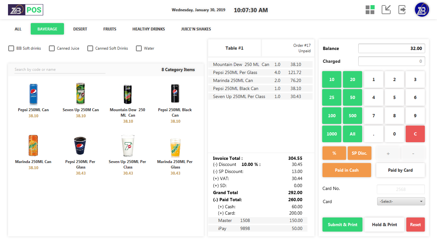The image size is (437, 246).
Task: Check the Canned Juice filter
Action: 52,49
